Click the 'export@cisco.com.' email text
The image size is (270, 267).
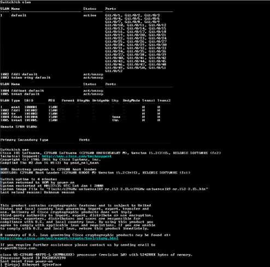pyautogui.click(x=19, y=248)
